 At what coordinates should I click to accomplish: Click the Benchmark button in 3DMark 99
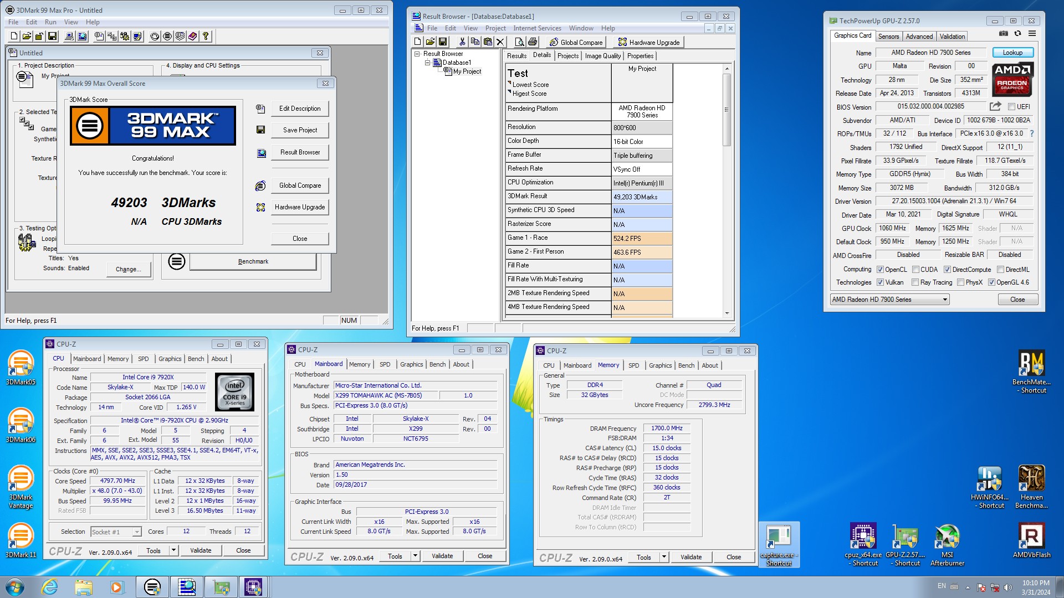tap(253, 261)
